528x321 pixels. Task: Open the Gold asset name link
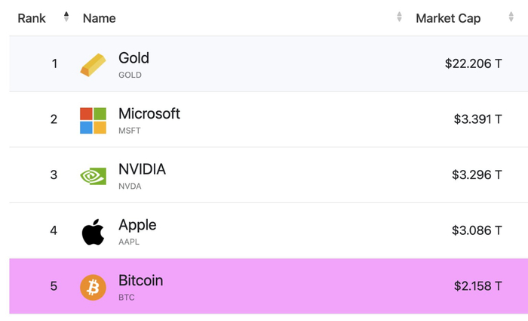(x=134, y=58)
